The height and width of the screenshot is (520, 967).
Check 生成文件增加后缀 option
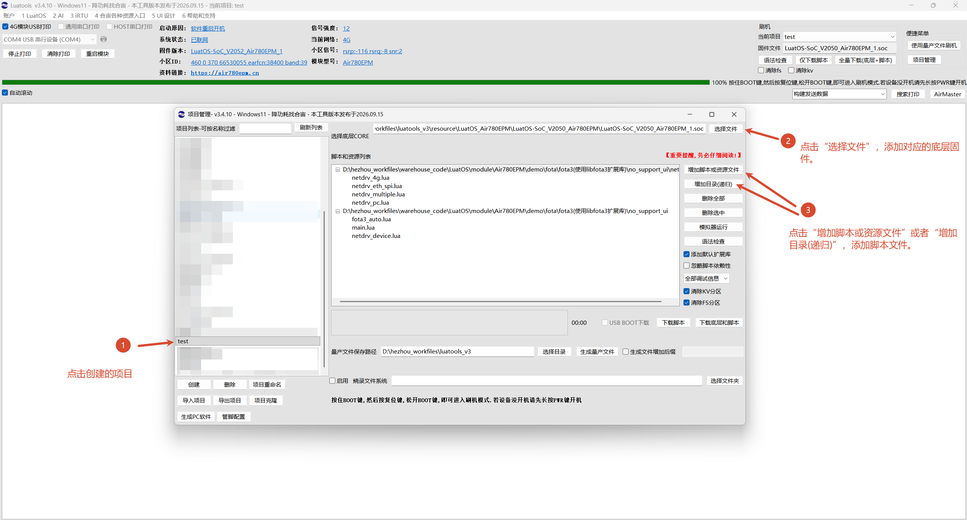coord(626,352)
